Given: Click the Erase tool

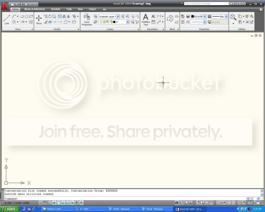Looking at the screenshot, I should (x=46, y=22).
